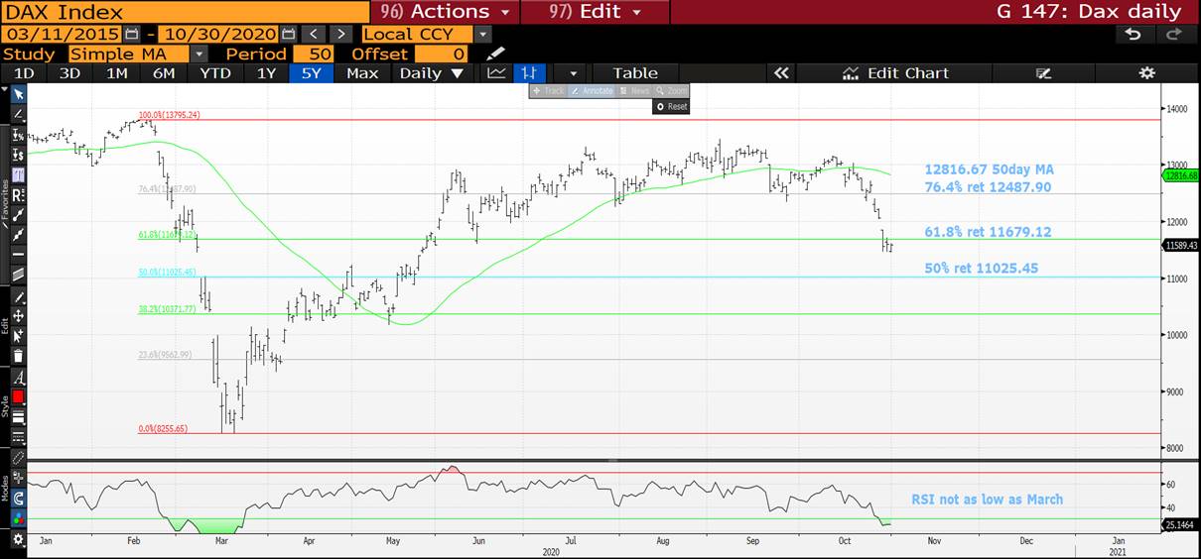Click the Edit Chart button
The height and width of the screenshot is (559, 1201).
coord(895,73)
